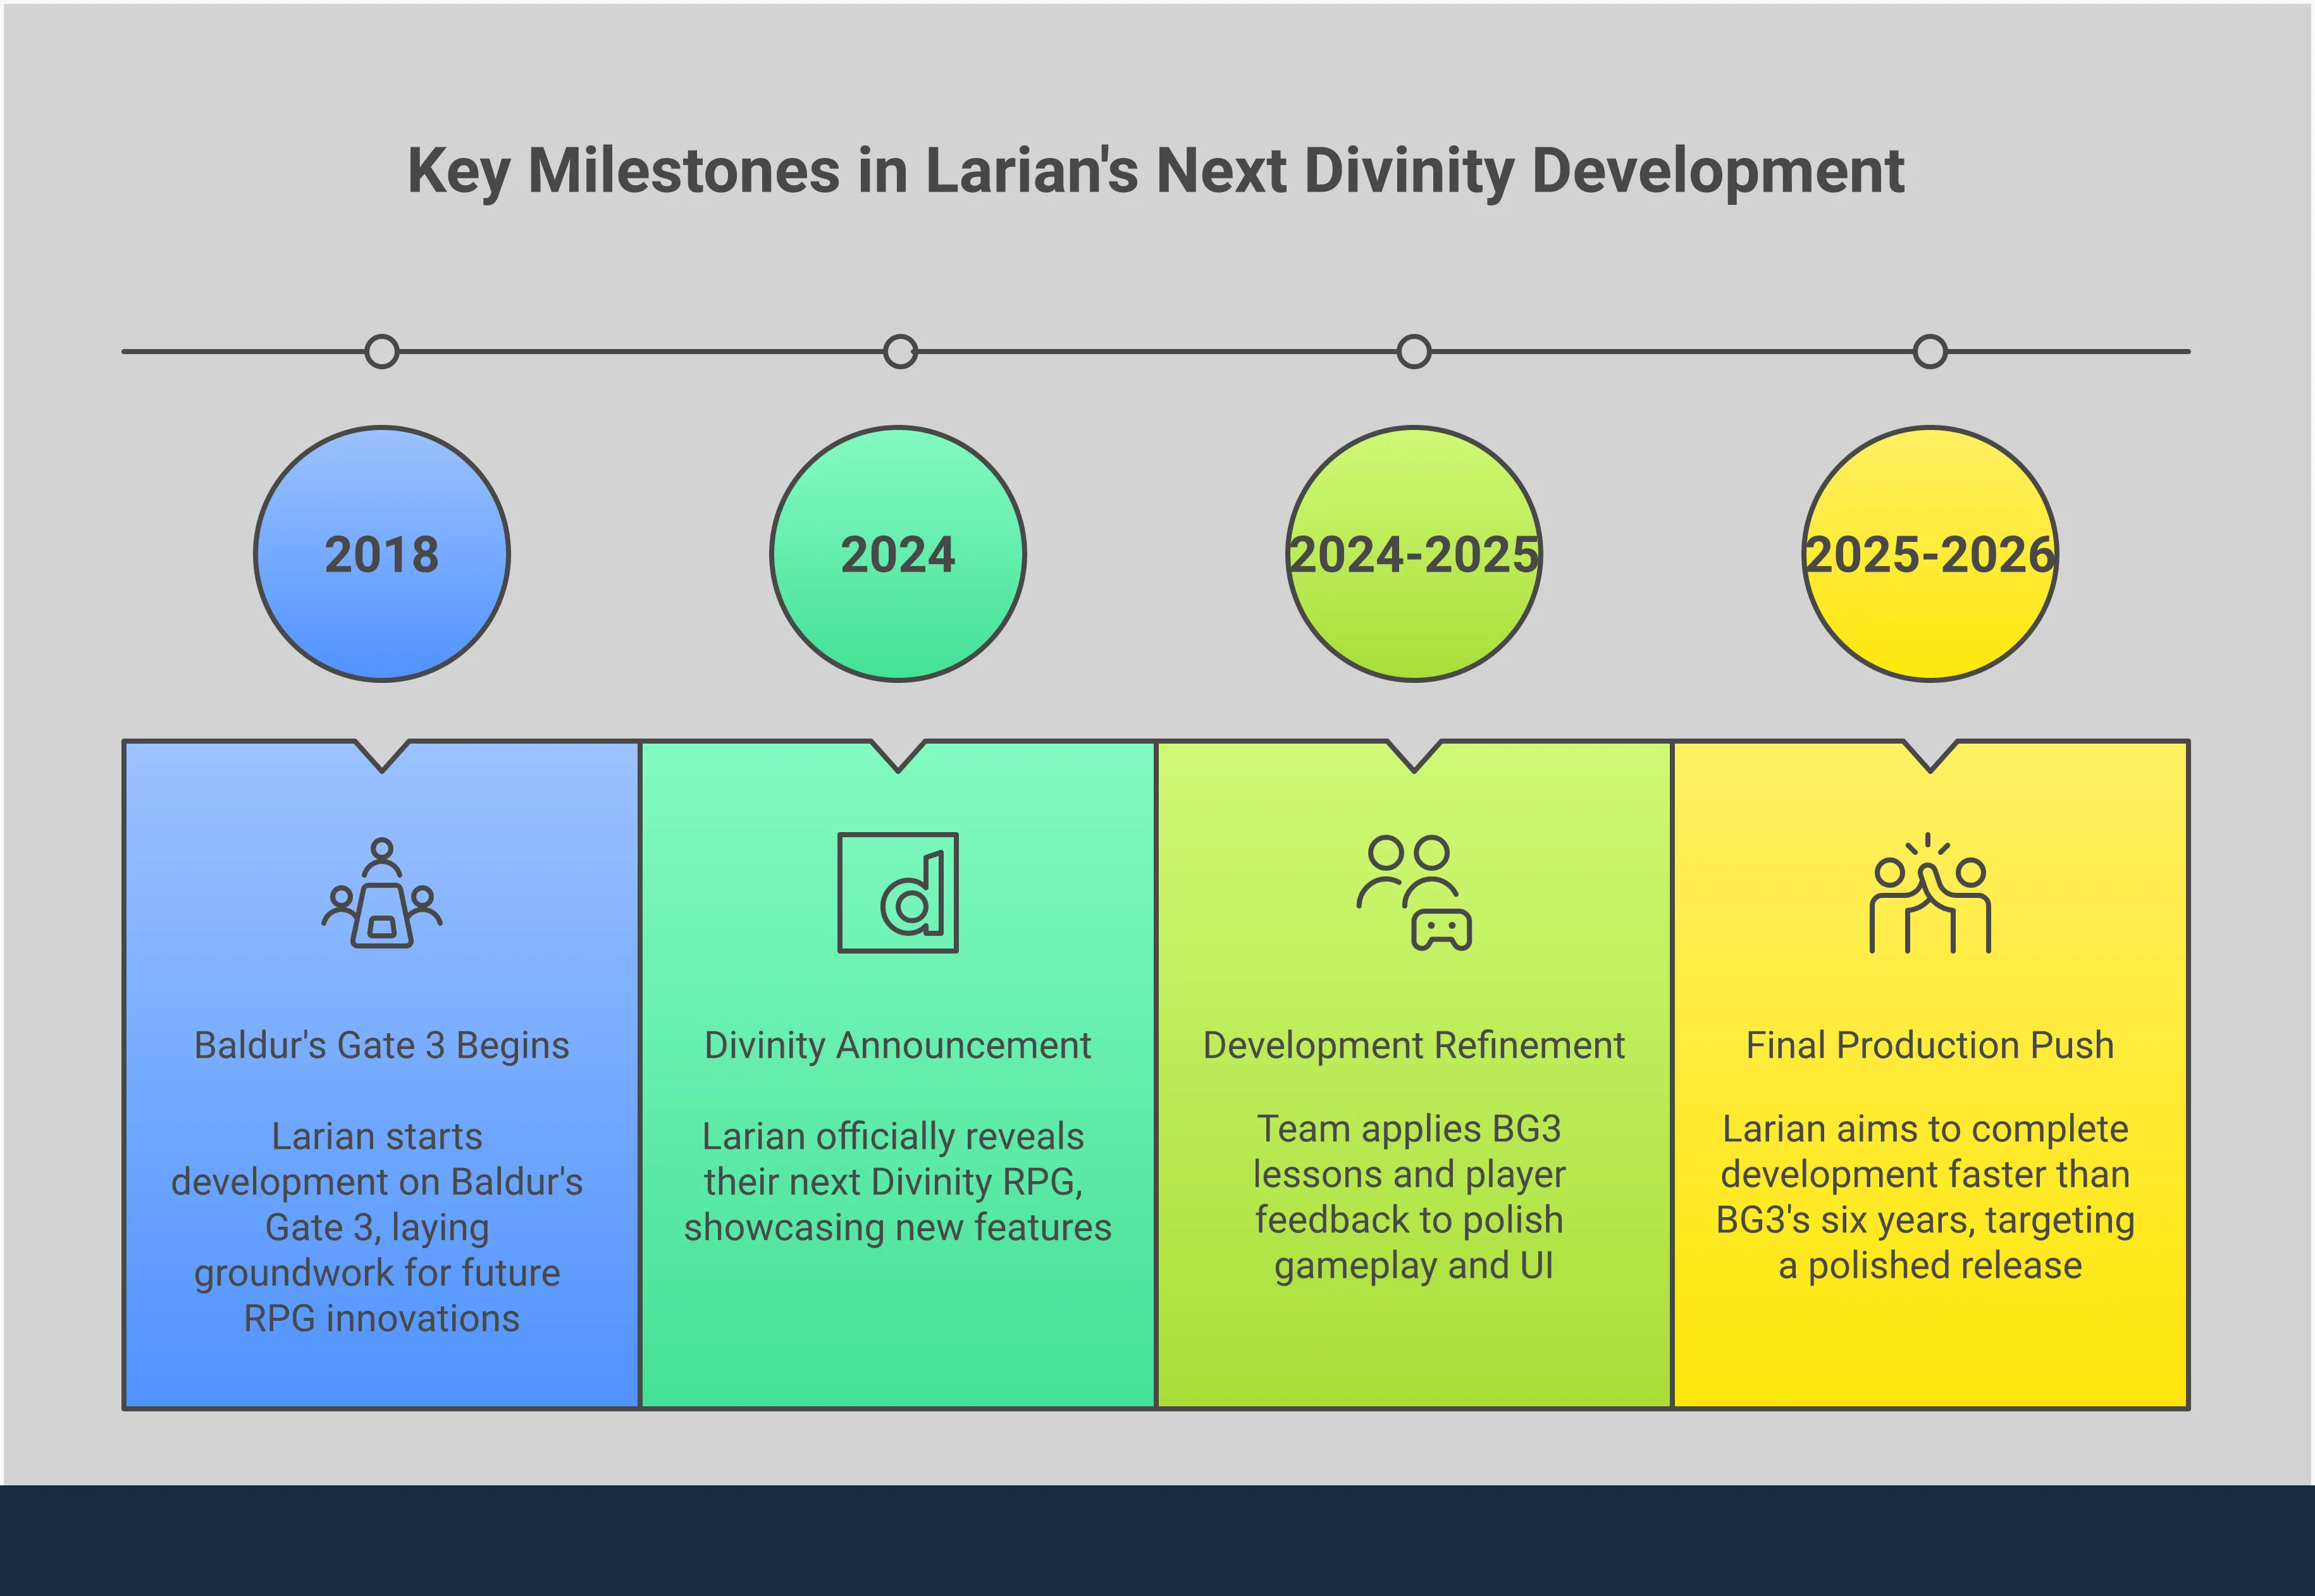Click the 2024-2025 lime circle
2315x1596 pixels.
pos(1413,554)
